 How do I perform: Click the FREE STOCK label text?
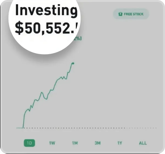pyautogui.click(x=133, y=14)
